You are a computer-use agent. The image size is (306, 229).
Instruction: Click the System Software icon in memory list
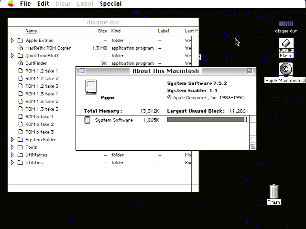point(87,120)
